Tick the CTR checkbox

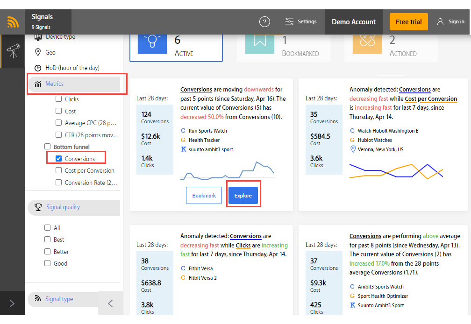pyautogui.click(x=58, y=135)
